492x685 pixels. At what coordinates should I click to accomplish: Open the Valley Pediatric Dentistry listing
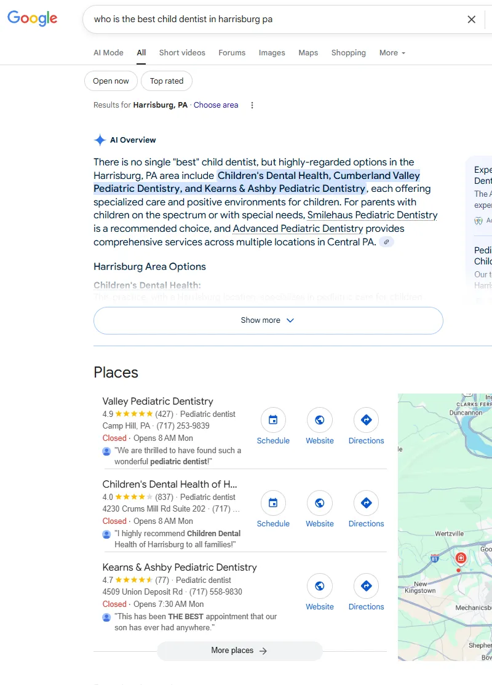[x=157, y=401]
